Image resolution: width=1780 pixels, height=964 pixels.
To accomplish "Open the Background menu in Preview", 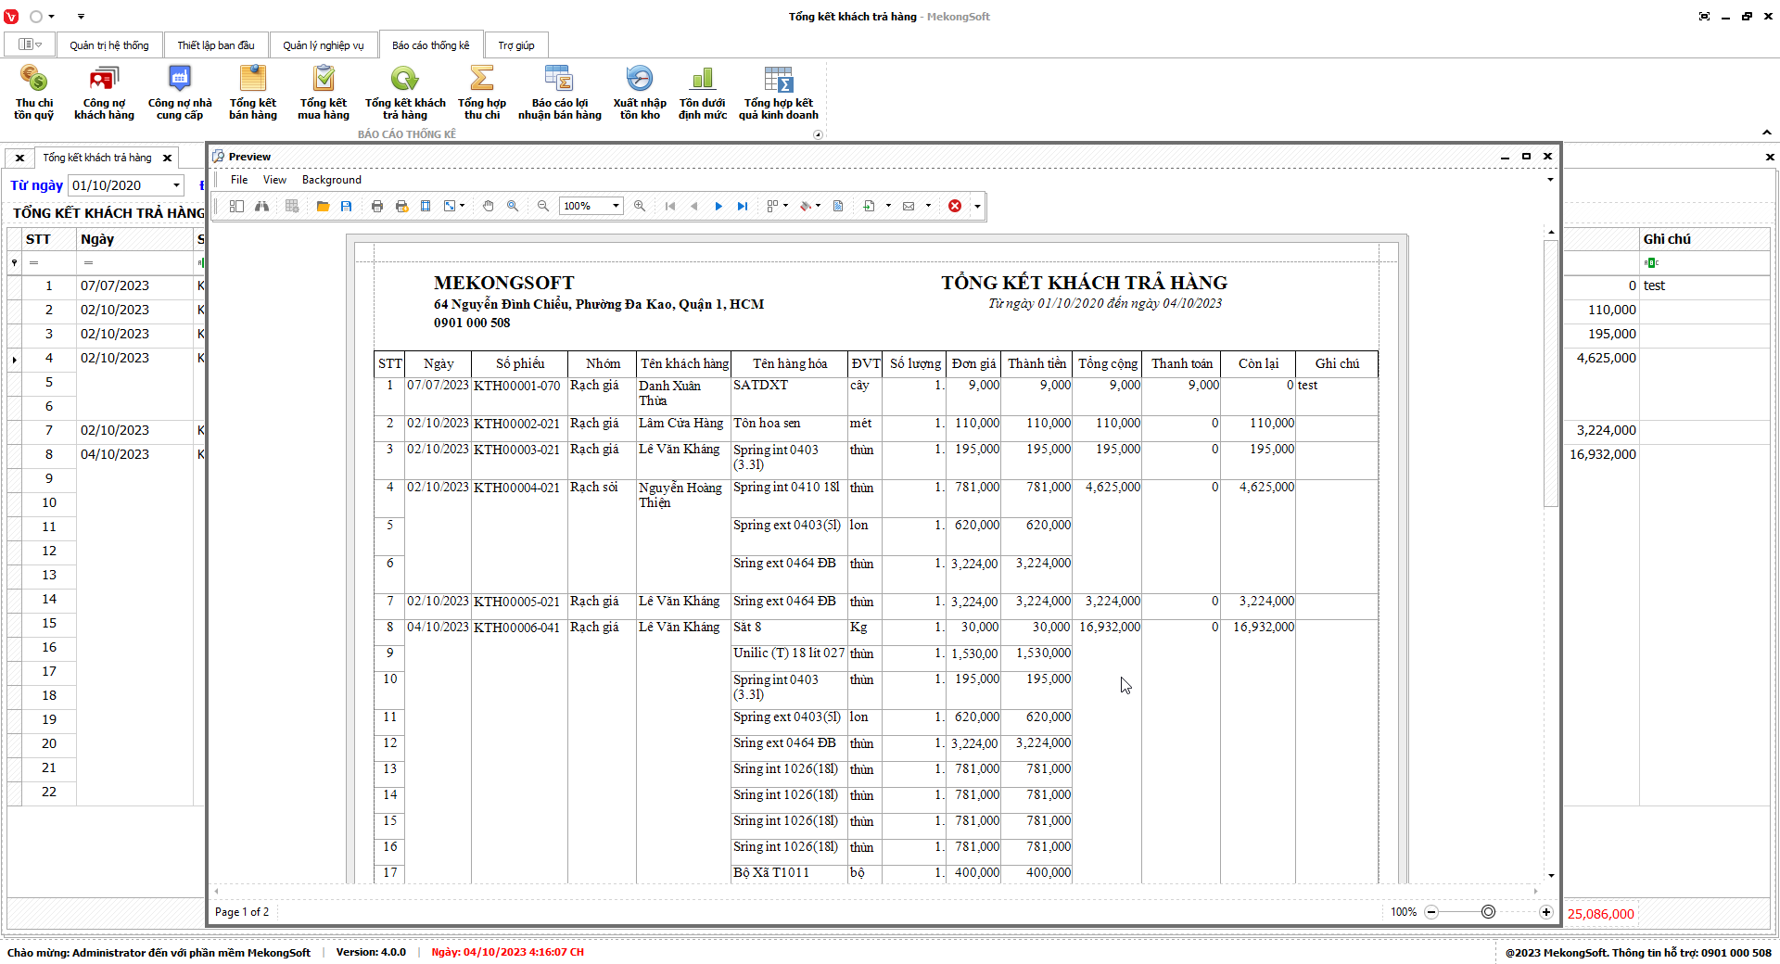I will 331,180.
